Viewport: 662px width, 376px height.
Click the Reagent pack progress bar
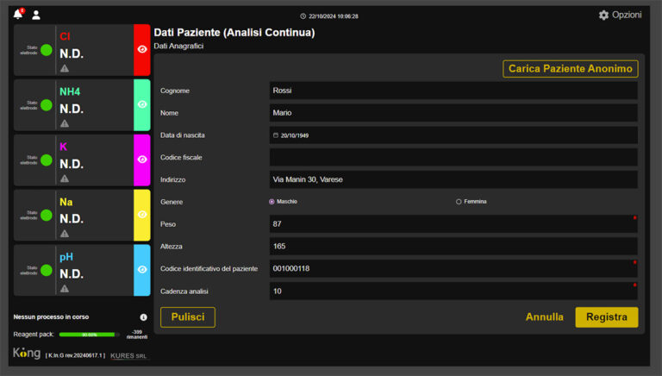coord(89,335)
